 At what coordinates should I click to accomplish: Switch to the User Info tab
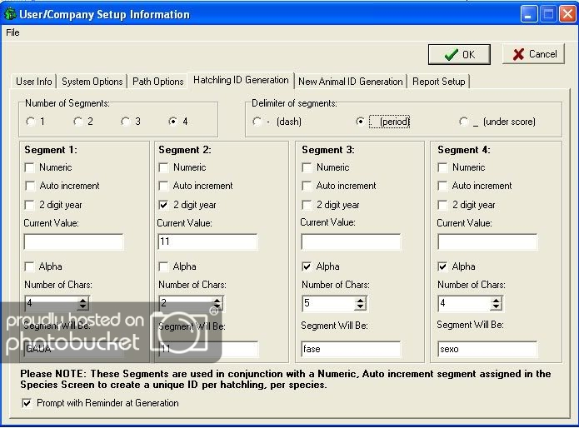34,82
